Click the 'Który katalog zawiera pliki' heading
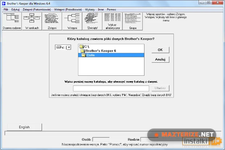This screenshot has width=225, height=150. [111, 39]
